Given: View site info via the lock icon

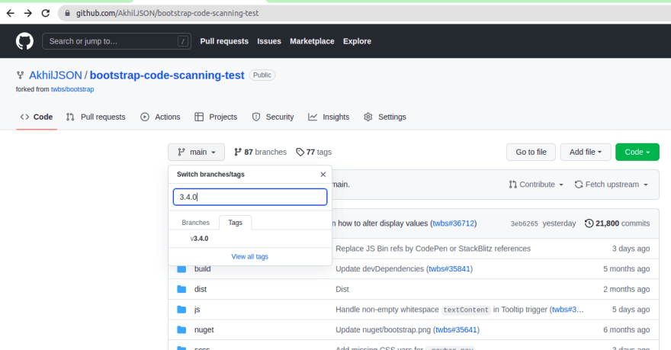Looking at the screenshot, I should click(x=67, y=13).
